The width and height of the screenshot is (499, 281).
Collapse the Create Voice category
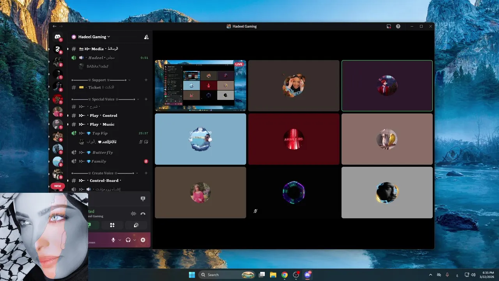[104, 173]
